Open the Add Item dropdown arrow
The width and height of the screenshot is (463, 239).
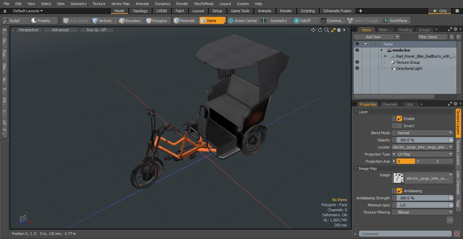click(397, 37)
